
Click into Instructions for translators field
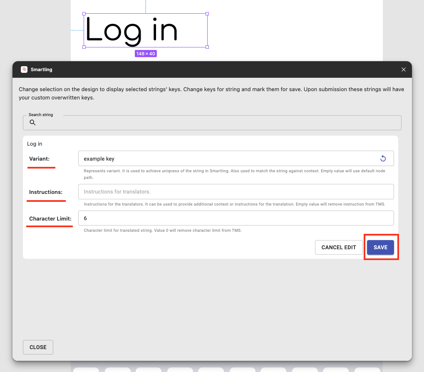[x=236, y=192]
